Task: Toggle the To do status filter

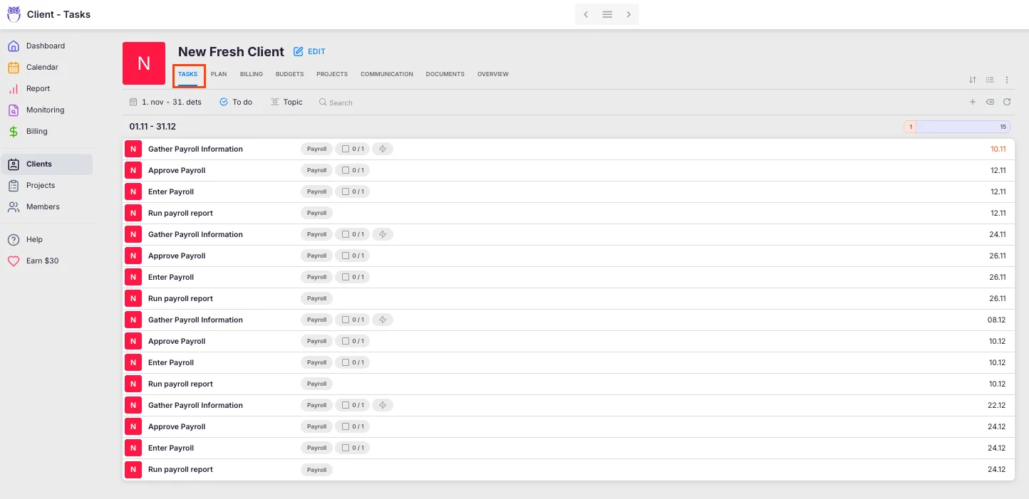Action: click(236, 102)
